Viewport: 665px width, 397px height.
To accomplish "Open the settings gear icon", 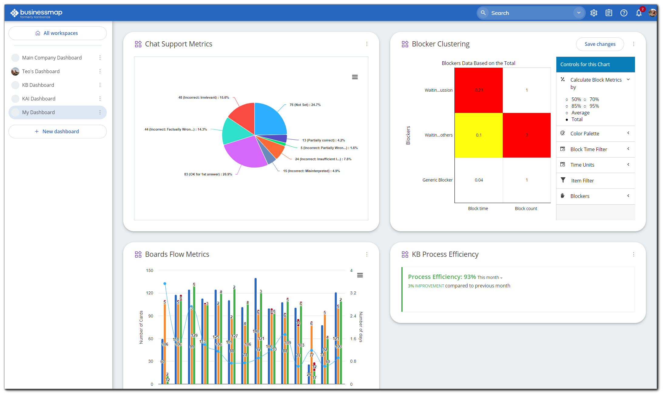I will tap(594, 13).
